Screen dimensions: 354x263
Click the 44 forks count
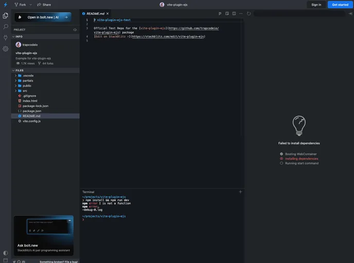pyautogui.click(x=46, y=63)
